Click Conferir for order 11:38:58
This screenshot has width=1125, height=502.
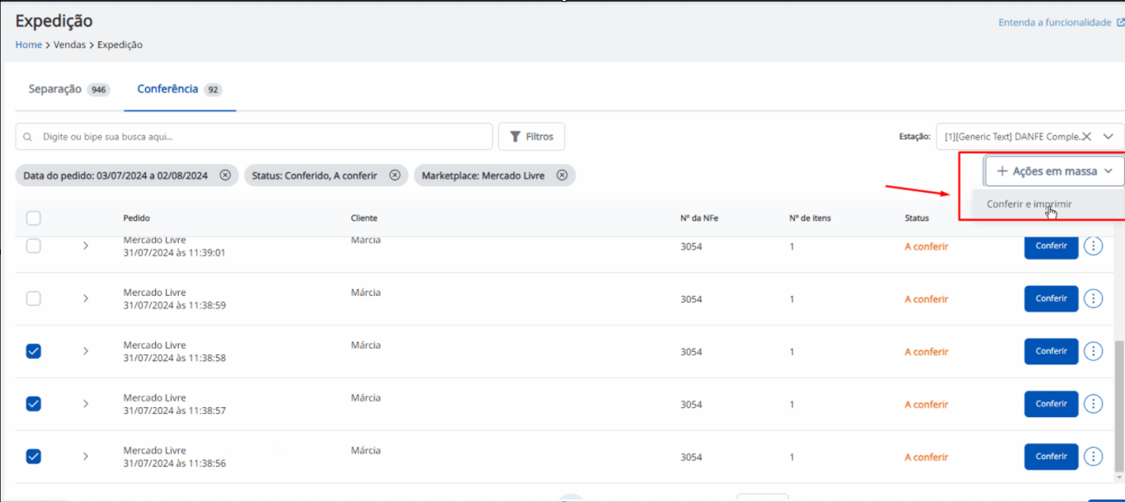pos(1051,351)
